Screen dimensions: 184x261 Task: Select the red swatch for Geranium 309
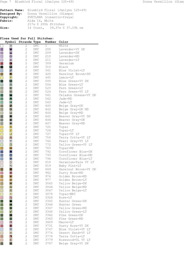click(2, 63)
